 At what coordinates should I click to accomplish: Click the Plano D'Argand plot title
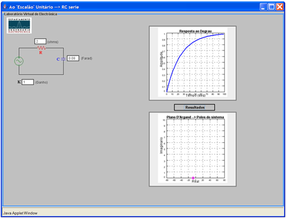point(195,117)
